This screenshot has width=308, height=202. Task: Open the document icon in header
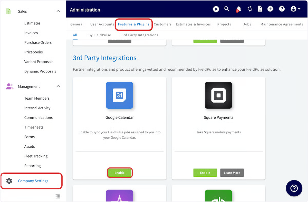point(260,9)
